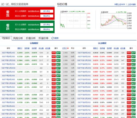This screenshot has height=118, width=137.
Task: Click 卖开 for 50ETF购12月2500
Action: click(x=58, y=60)
